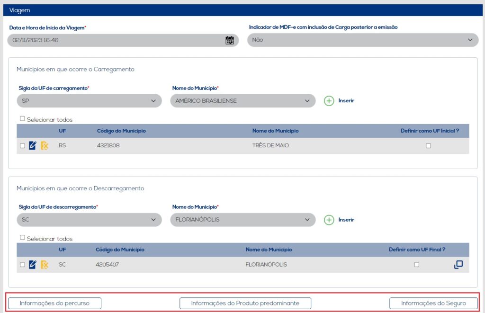Click the yellow delete icon in FLORIANÓPOLIS row

(45, 265)
